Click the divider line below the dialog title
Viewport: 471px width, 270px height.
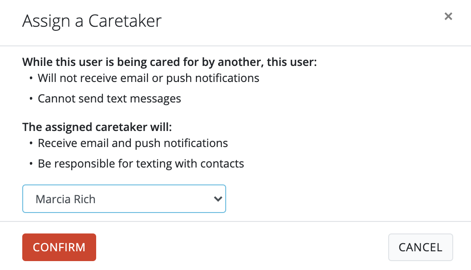pyautogui.click(x=235, y=46)
